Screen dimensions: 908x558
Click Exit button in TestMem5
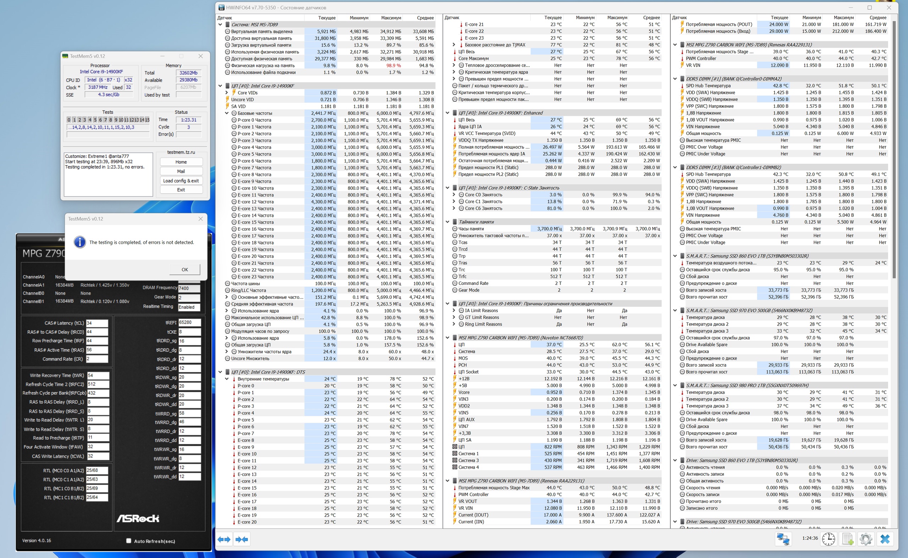tap(181, 190)
